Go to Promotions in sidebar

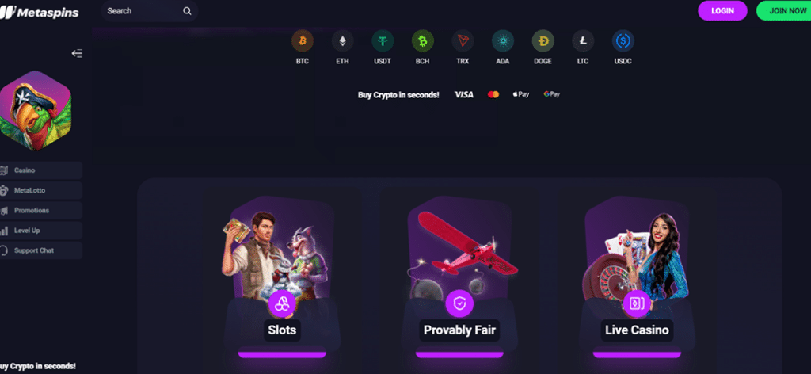pos(41,211)
